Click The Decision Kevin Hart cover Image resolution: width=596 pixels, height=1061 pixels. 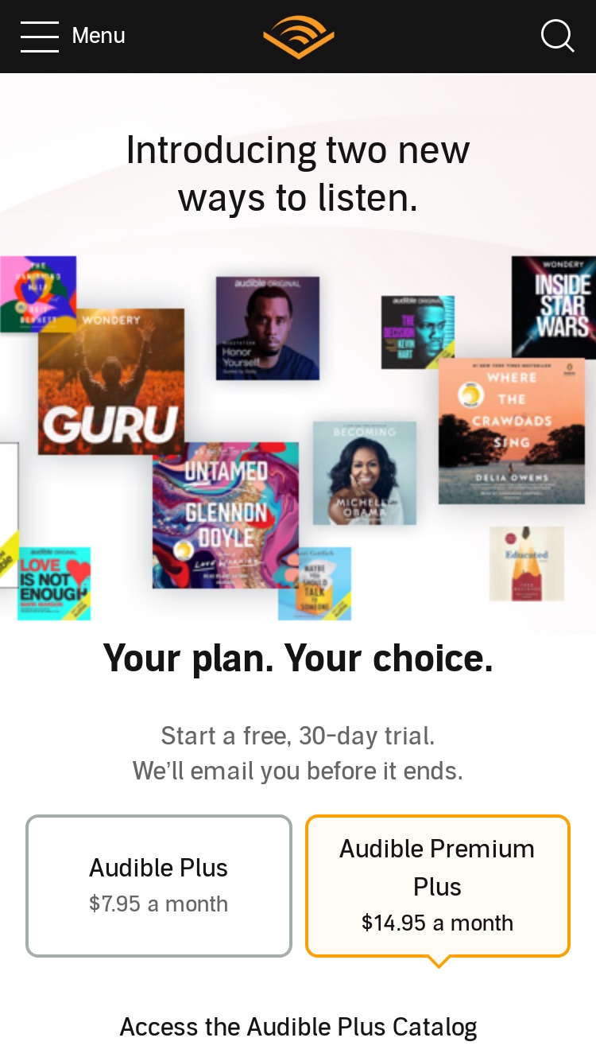coord(417,332)
